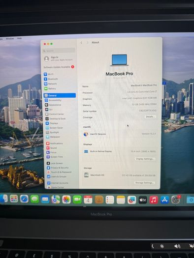Click the Details button next to Coverage
The height and width of the screenshot is (258, 194).
[150, 116]
